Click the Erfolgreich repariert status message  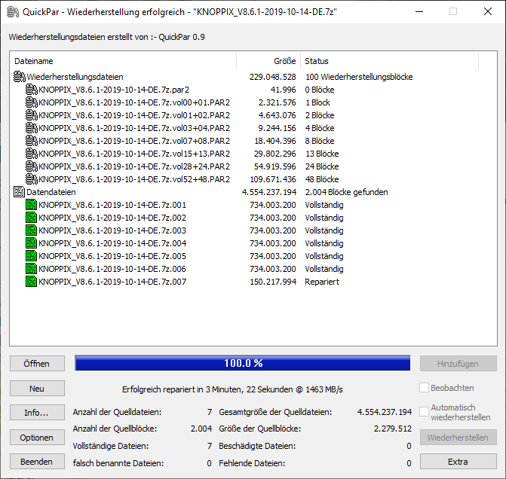click(232, 389)
